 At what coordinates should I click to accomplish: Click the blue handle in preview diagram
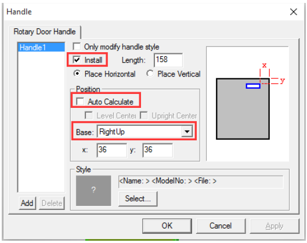(x=253, y=86)
